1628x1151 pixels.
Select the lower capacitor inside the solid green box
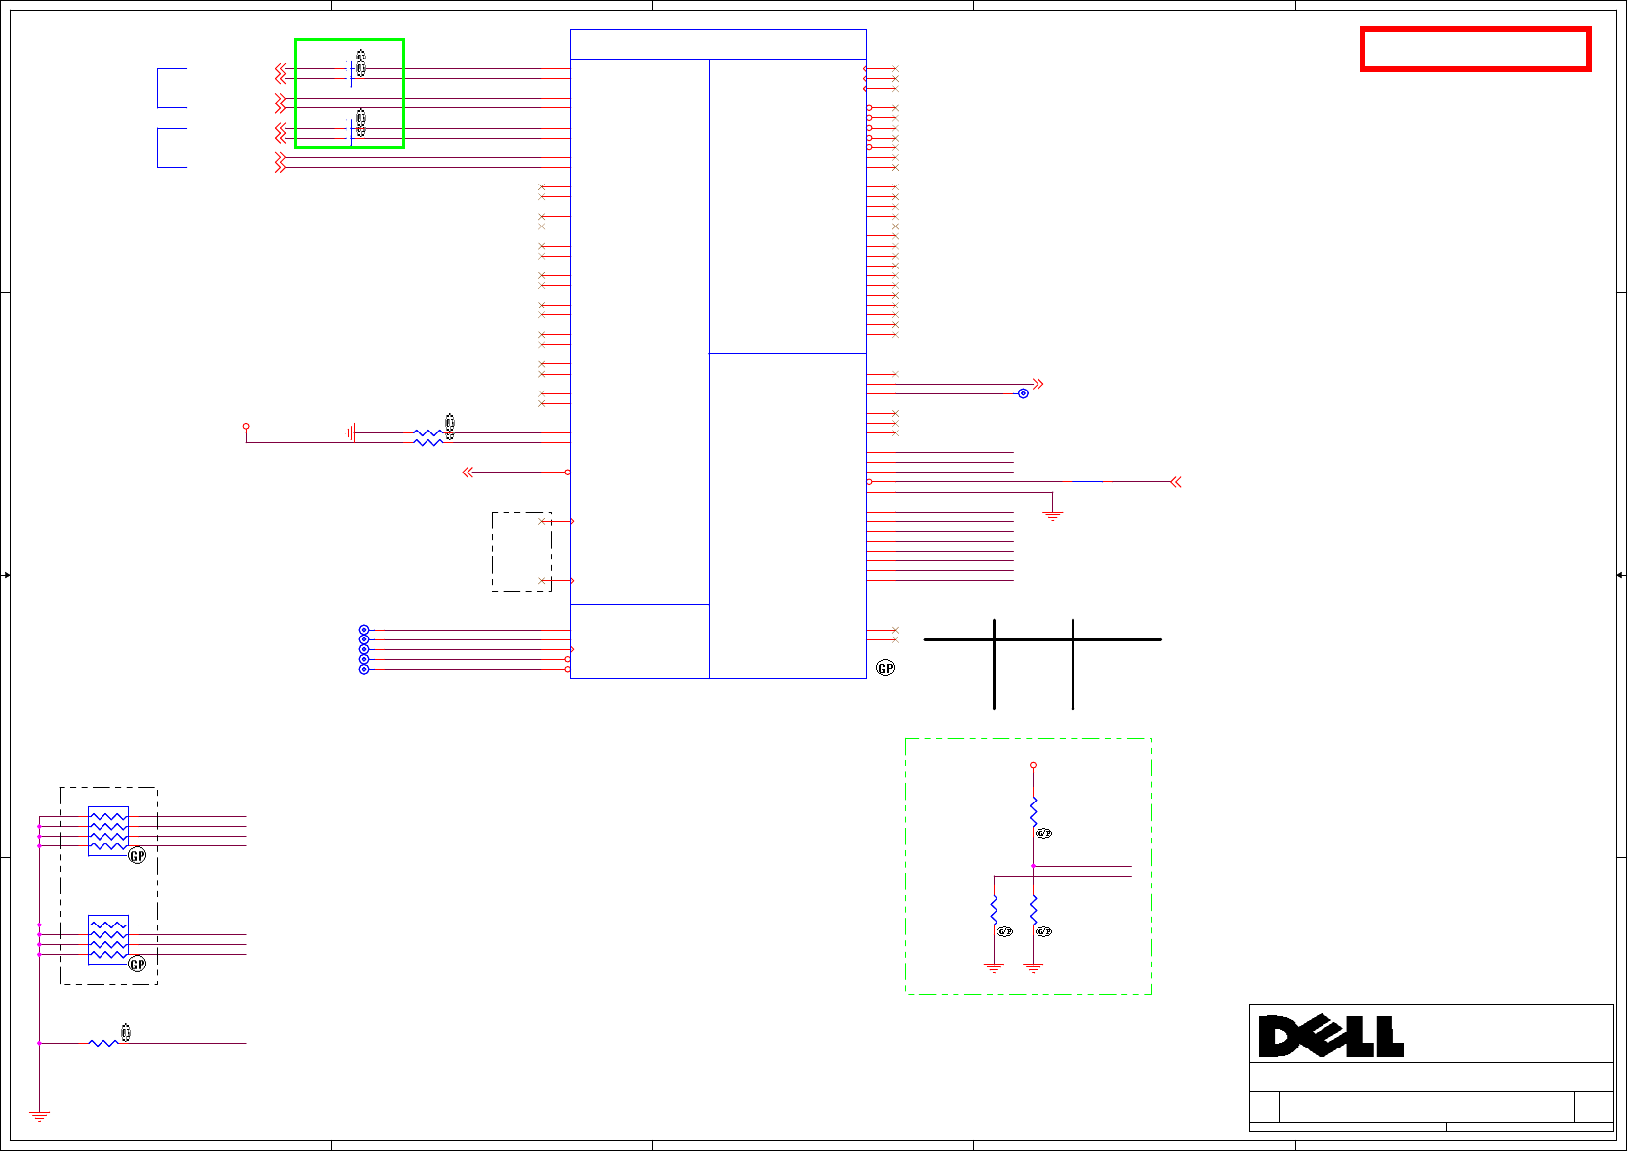coord(348,133)
